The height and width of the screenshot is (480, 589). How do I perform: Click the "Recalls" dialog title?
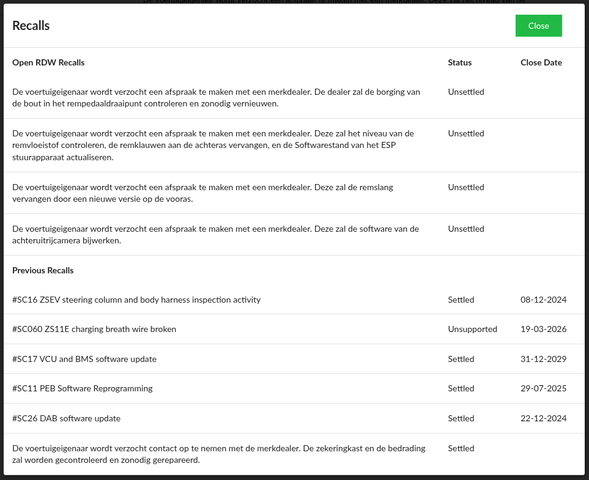pyautogui.click(x=31, y=26)
